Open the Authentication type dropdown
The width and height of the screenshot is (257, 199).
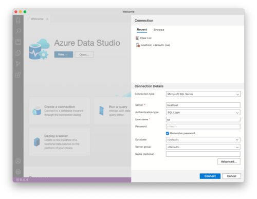(x=203, y=113)
